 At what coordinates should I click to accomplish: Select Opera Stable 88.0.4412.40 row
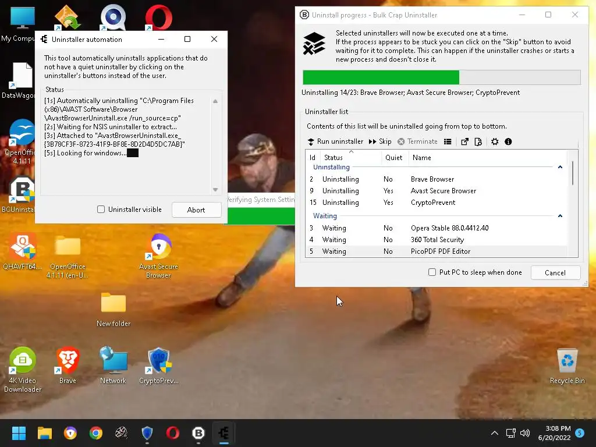pos(436,228)
